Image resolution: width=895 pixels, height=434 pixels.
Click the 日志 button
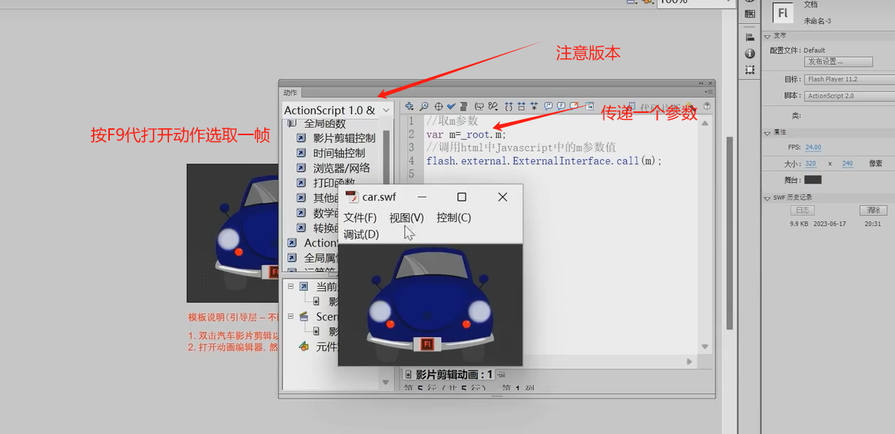click(x=803, y=210)
